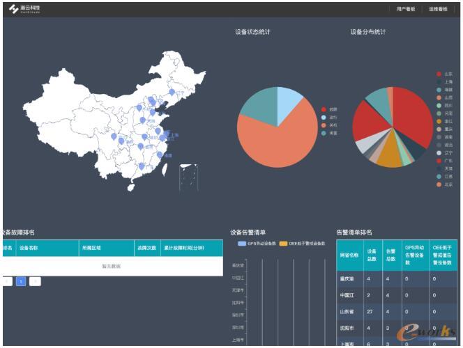Switch to the 运维看板 tab
Image resolution: width=463 pixels, height=348 pixels.
(x=438, y=9)
